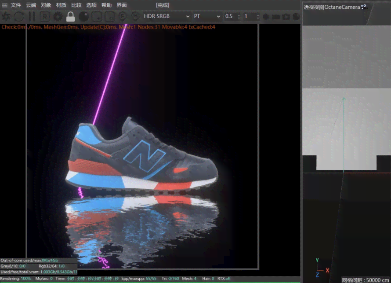Open the 材质 menu
391x283 pixels.
click(61, 5)
